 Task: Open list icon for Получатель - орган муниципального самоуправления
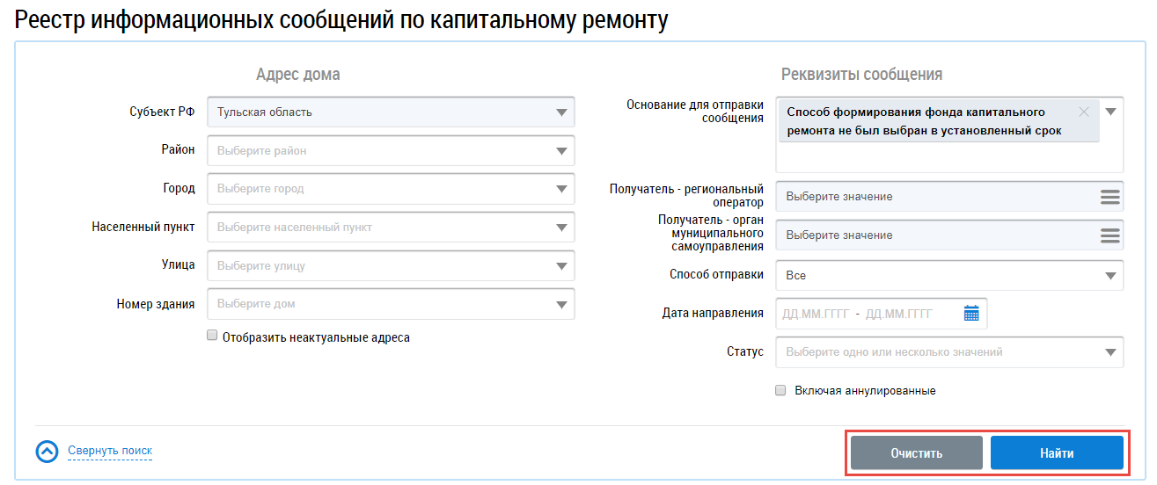[x=1109, y=235]
